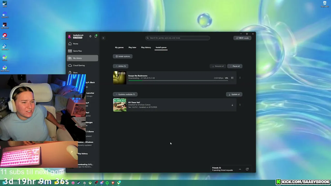Switch to the Play history tab
Image resolution: width=331 pixels, height=186 pixels.
coord(146,48)
